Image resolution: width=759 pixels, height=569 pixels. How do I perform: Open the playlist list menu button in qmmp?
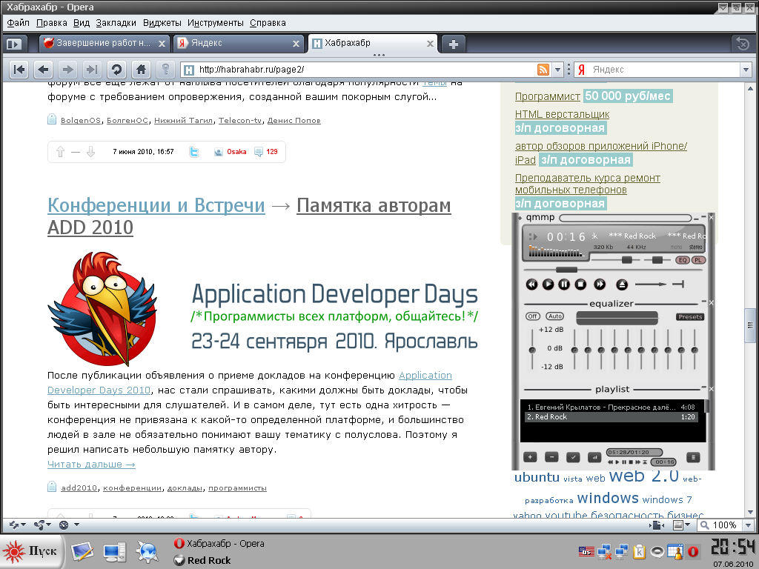point(693,456)
